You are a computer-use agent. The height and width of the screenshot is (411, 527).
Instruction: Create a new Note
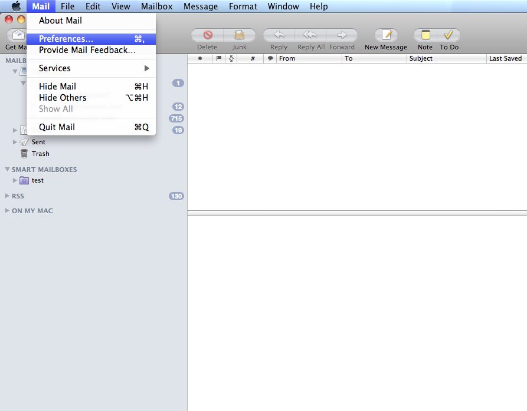coord(425,35)
